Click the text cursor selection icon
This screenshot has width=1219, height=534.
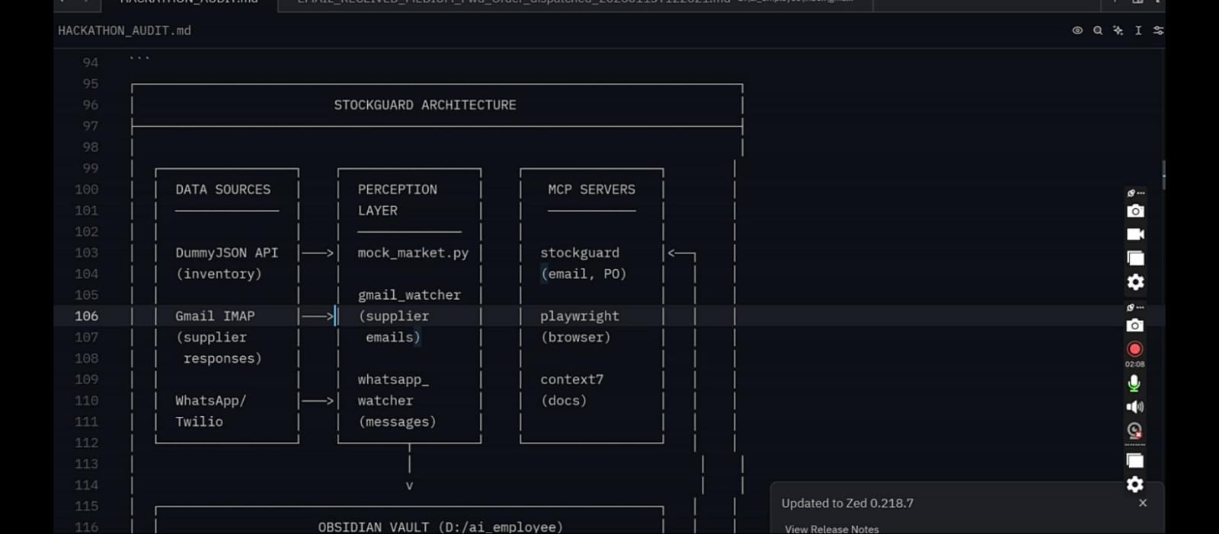(1138, 30)
